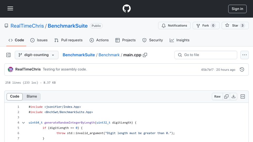253x142 pixels.
Task: Copy the main.cpp file path
Action: pyautogui.click(x=145, y=55)
